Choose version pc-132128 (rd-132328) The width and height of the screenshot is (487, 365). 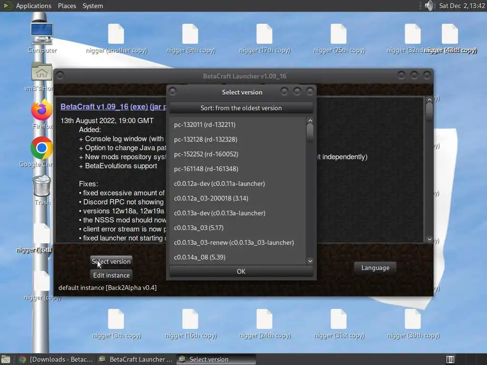coord(238,139)
